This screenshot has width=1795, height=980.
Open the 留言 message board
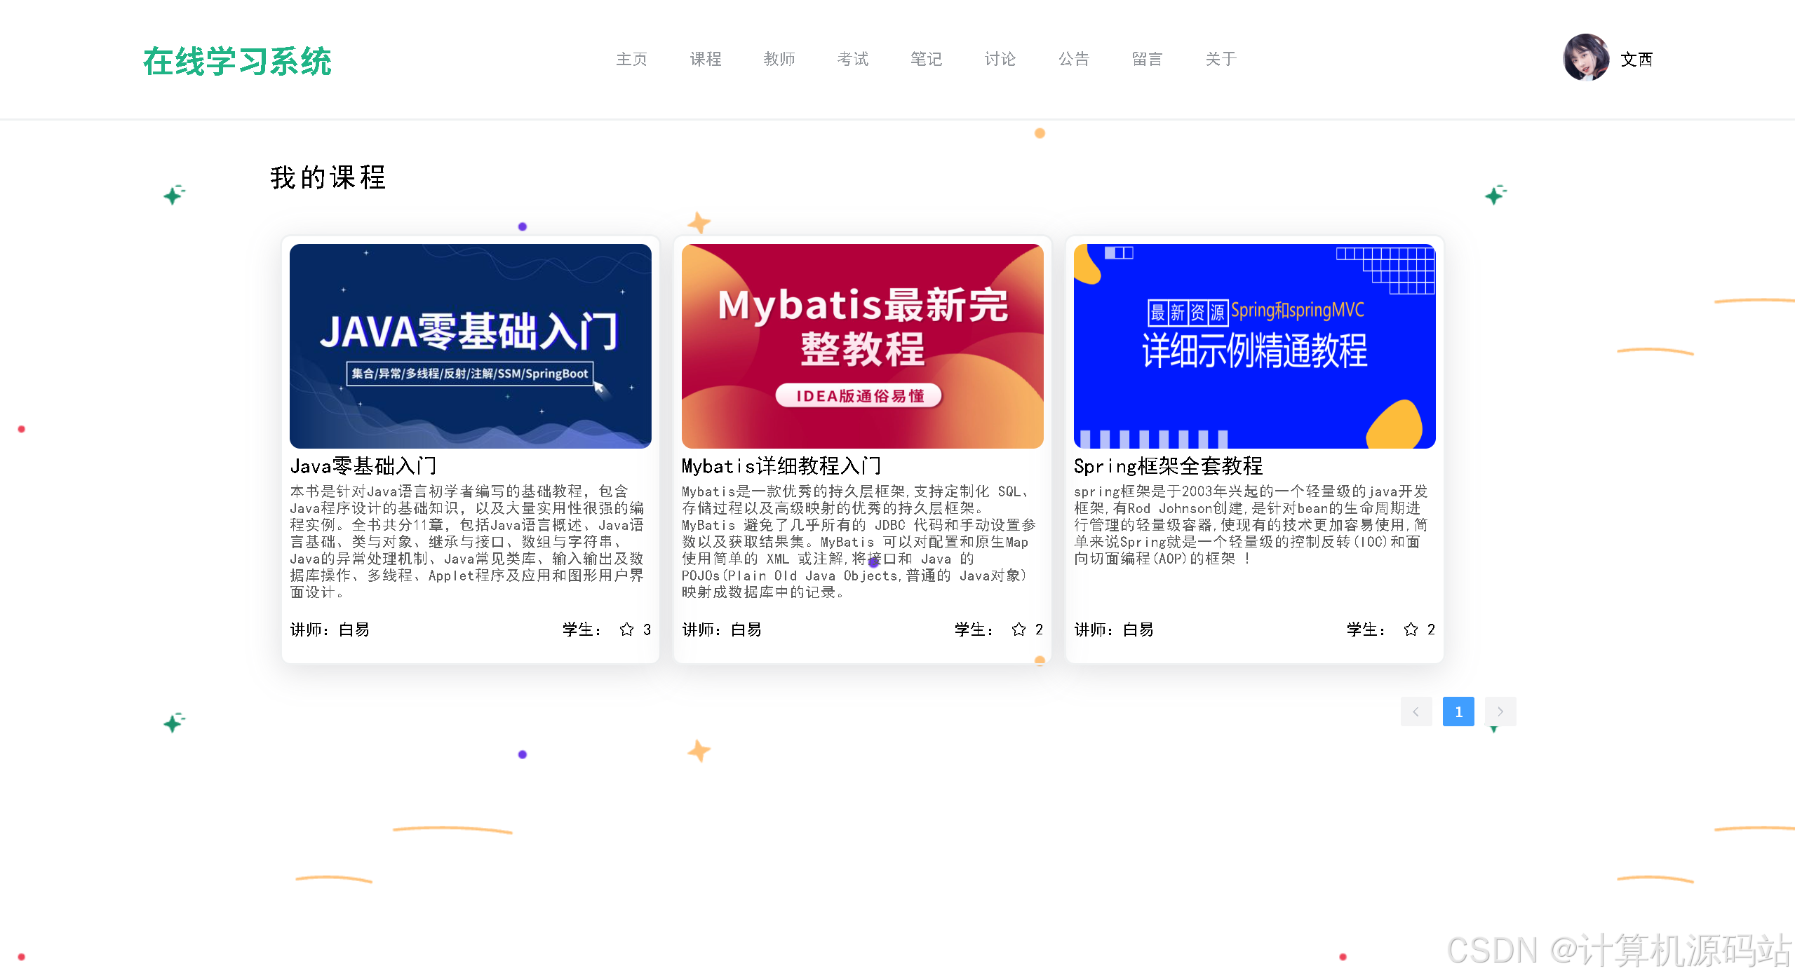pos(1146,59)
